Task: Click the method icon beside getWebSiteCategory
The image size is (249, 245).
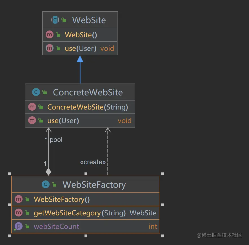Action: (x=19, y=213)
